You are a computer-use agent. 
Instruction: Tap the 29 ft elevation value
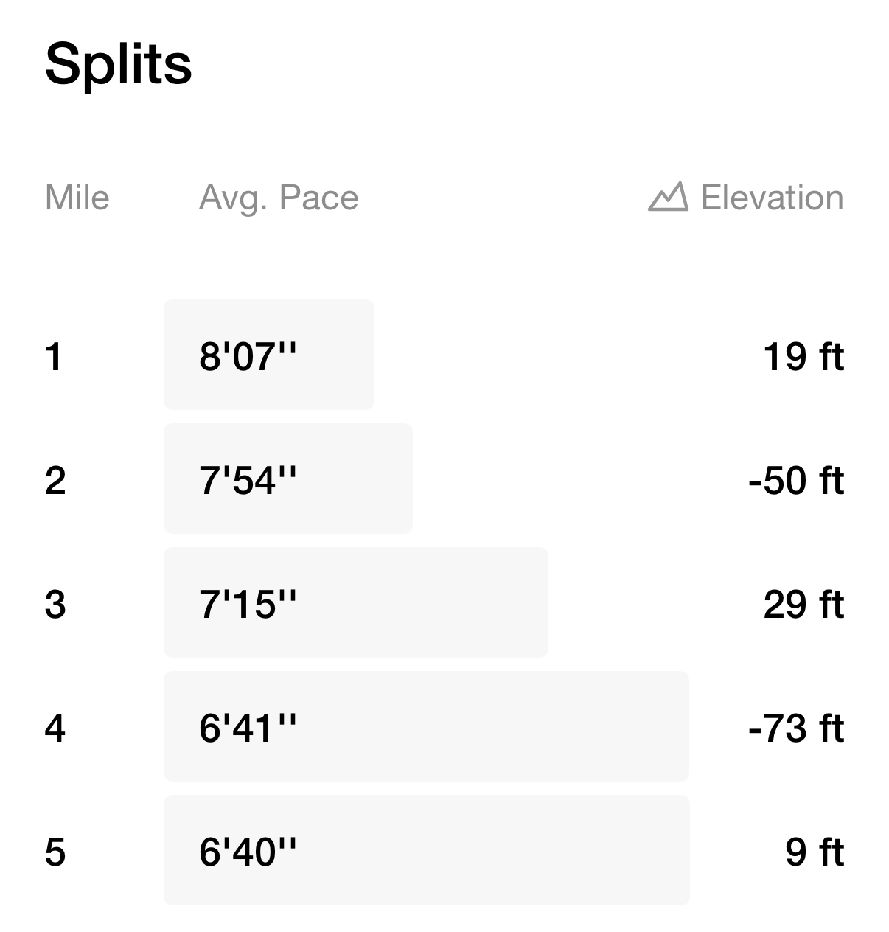pos(803,605)
